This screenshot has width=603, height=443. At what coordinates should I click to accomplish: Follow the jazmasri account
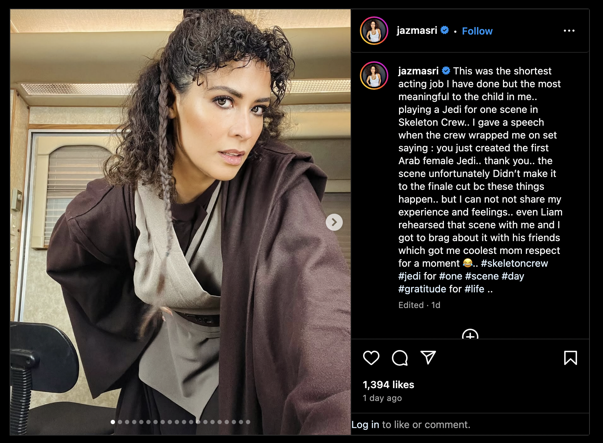[477, 31]
